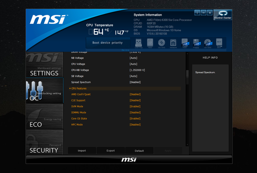The image size is (257, 173).
Task: Select the AMD Cool'n'Quiet label
Action: click(81, 94)
